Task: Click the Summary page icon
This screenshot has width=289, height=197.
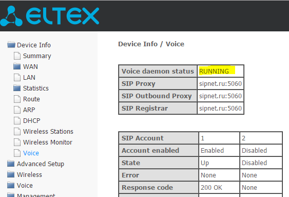Action: click(x=17, y=56)
